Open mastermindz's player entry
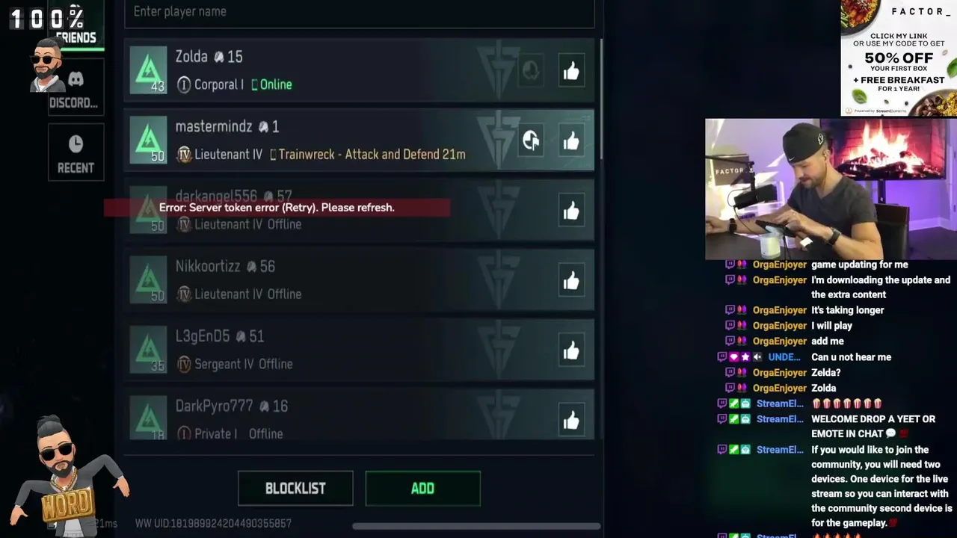957x538 pixels. 359,141
